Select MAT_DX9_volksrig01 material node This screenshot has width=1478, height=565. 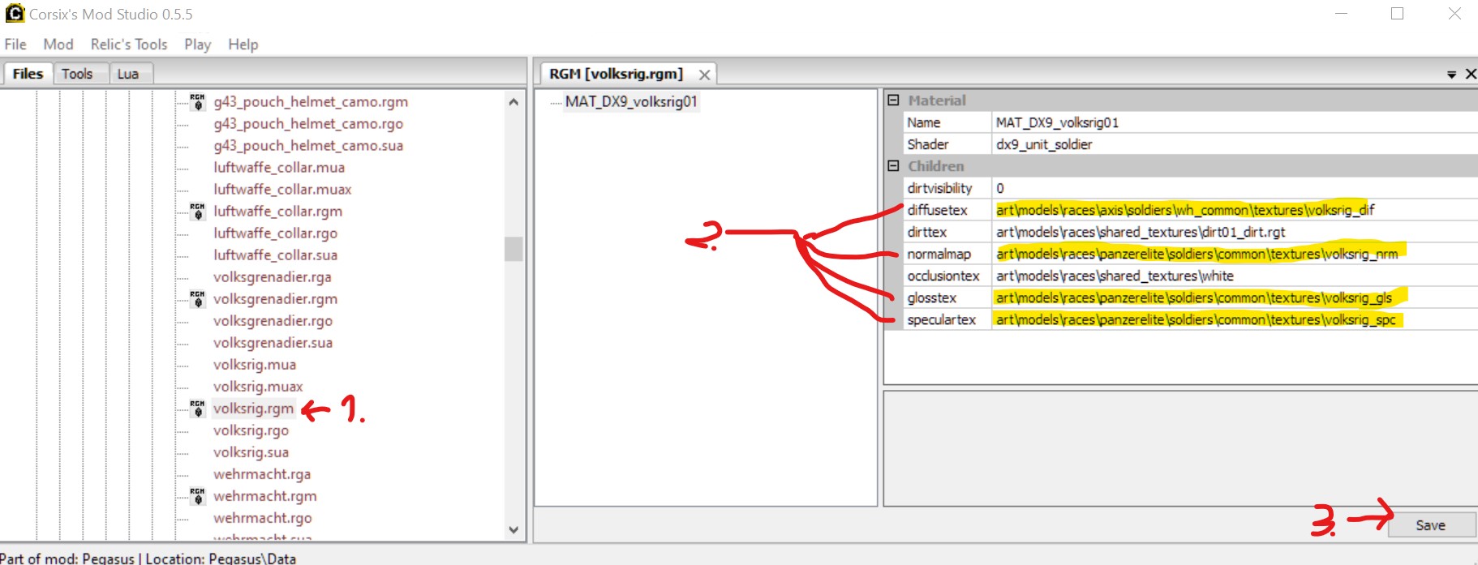click(630, 101)
